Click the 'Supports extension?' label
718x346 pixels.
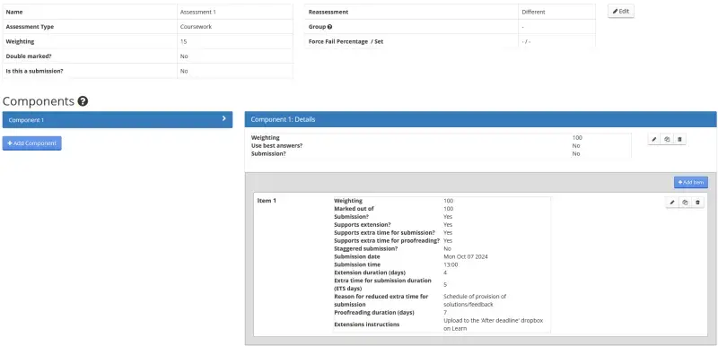click(363, 225)
